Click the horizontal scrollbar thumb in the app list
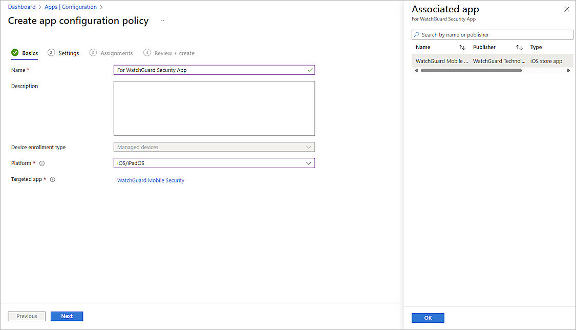The height and width of the screenshot is (330, 576). (472, 71)
